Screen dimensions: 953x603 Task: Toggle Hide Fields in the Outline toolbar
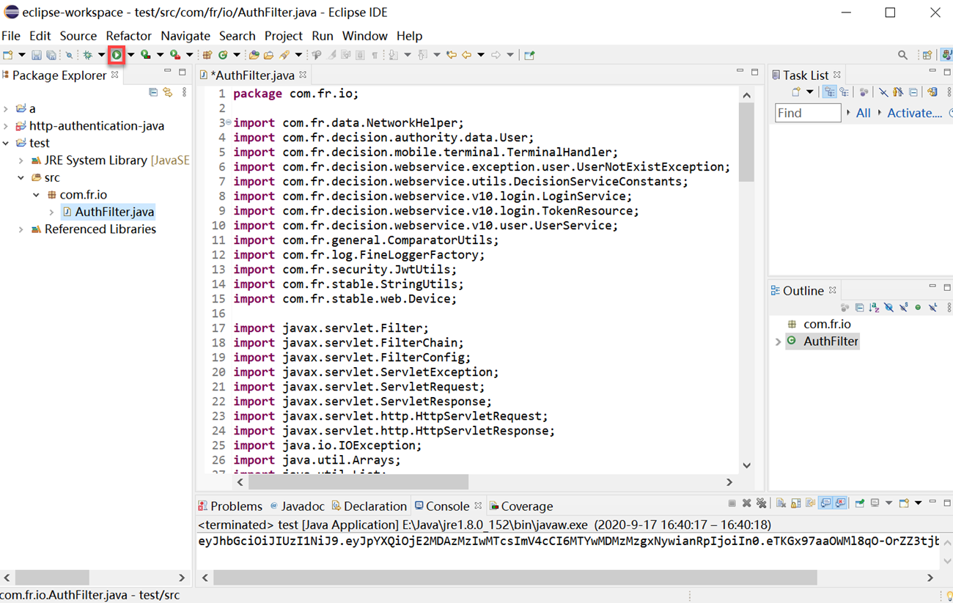click(888, 308)
